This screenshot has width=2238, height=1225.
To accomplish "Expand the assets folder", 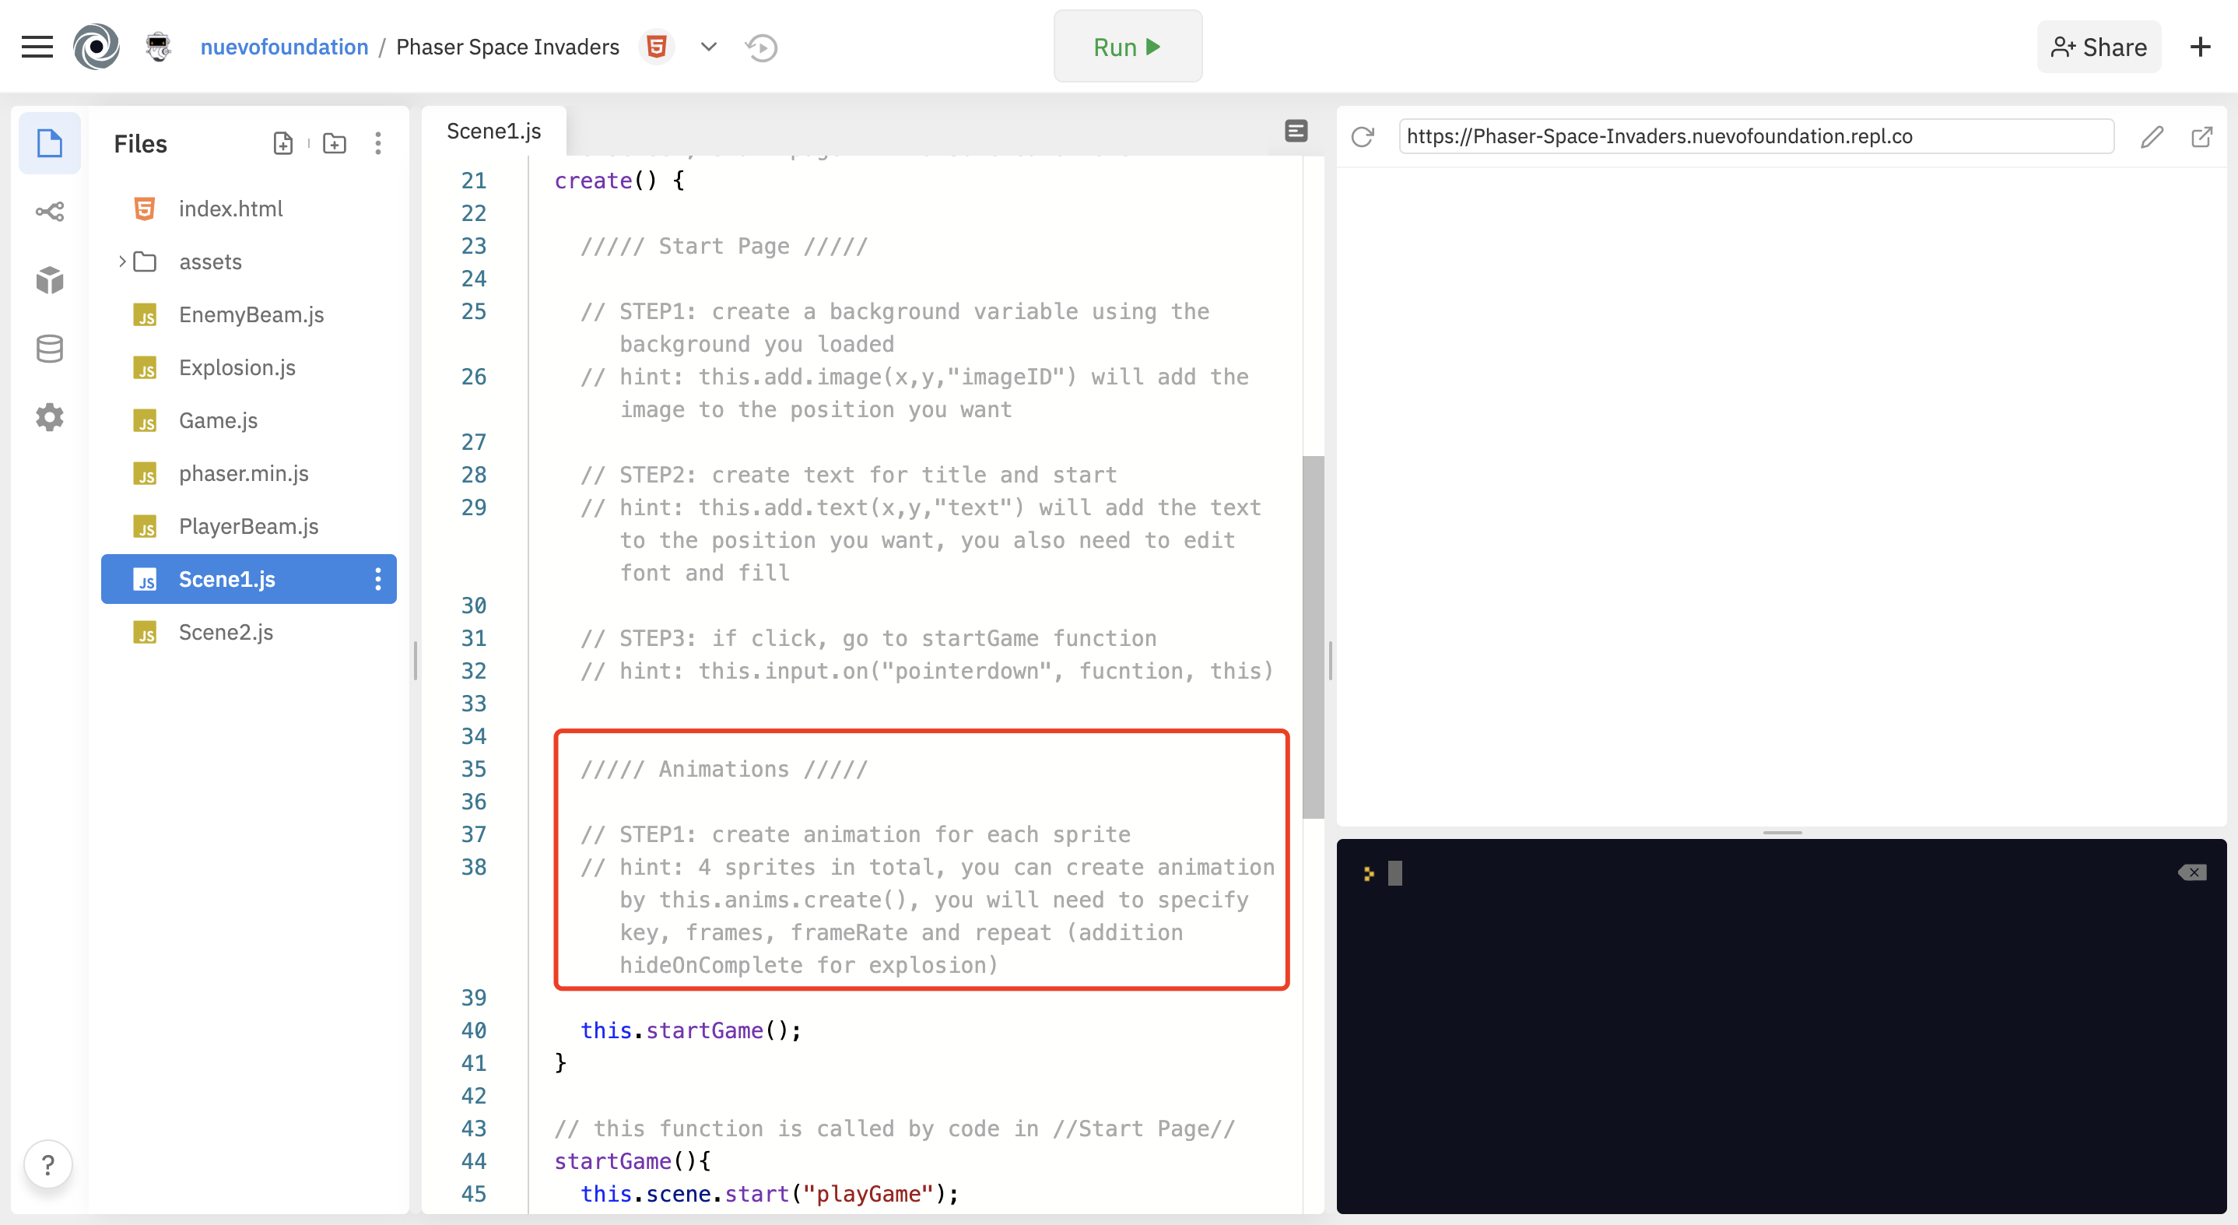I will click(122, 261).
